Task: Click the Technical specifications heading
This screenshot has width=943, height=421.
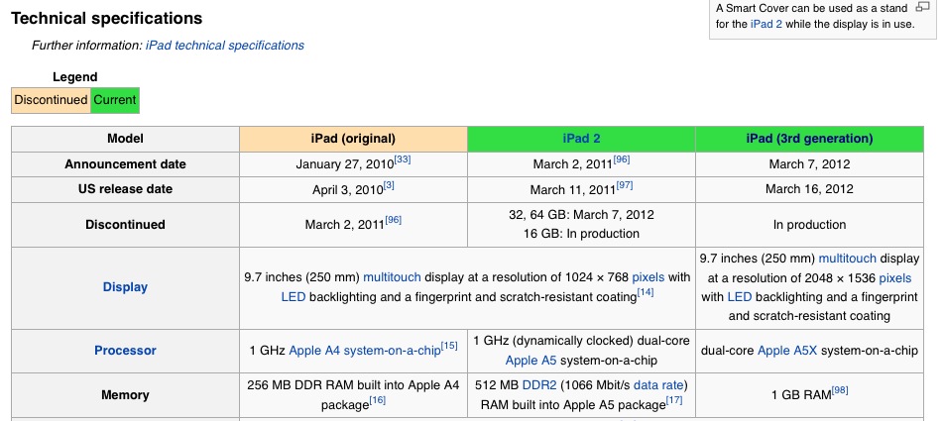Action: [107, 19]
